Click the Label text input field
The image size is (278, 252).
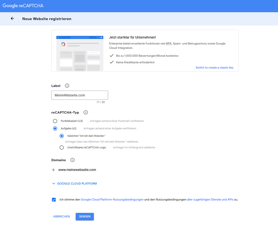coord(79,95)
